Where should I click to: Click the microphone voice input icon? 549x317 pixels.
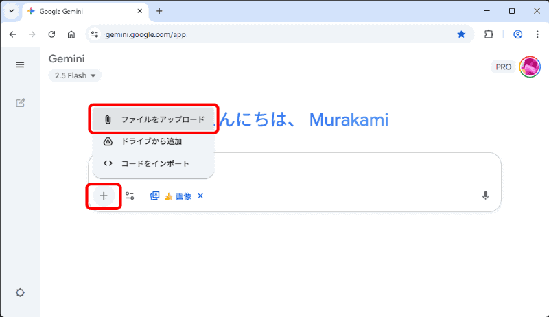(x=485, y=196)
